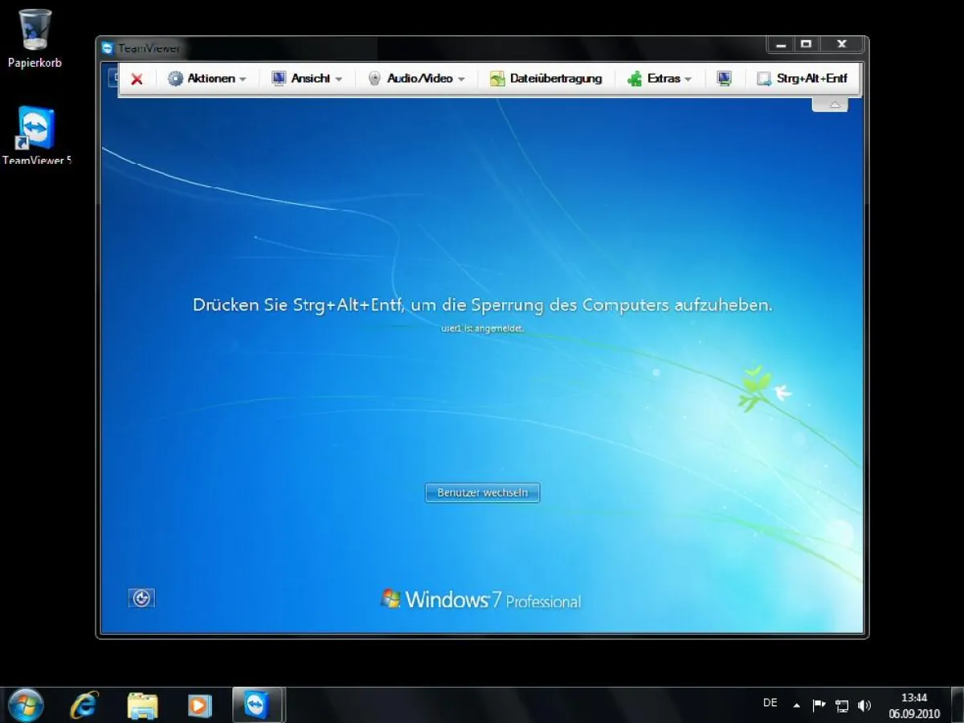The image size is (964, 723).
Task: Expand the Ansicht dropdown menu
Action: pos(338,78)
